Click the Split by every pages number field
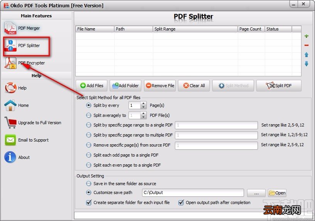This screenshot has height=221, width=315. tap(135, 105)
